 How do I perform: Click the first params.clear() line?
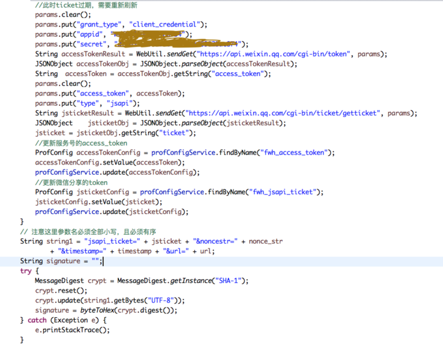point(63,15)
